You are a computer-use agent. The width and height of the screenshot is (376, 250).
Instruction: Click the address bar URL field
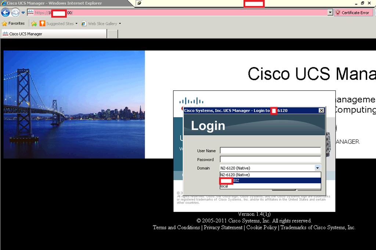[177, 12]
